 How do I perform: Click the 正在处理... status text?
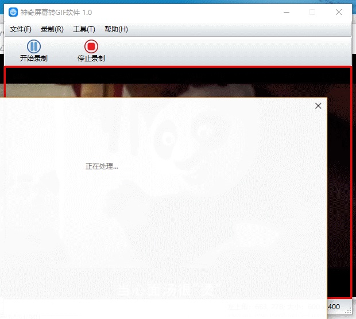point(102,166)
